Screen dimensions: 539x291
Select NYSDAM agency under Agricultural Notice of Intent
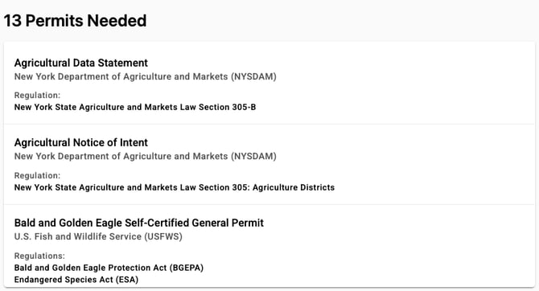point(145,156)
